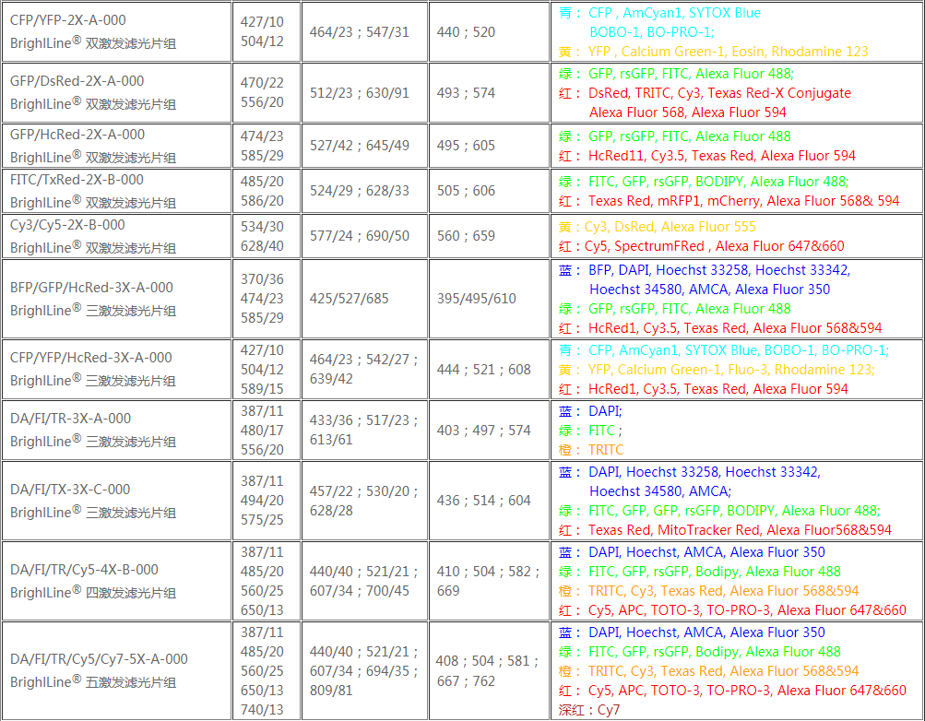Select the DA/FI/TR/Cy5-4X-B-000 product name
Screen dimensions: 925x721
pyautogui.click(x=84, y=570)
